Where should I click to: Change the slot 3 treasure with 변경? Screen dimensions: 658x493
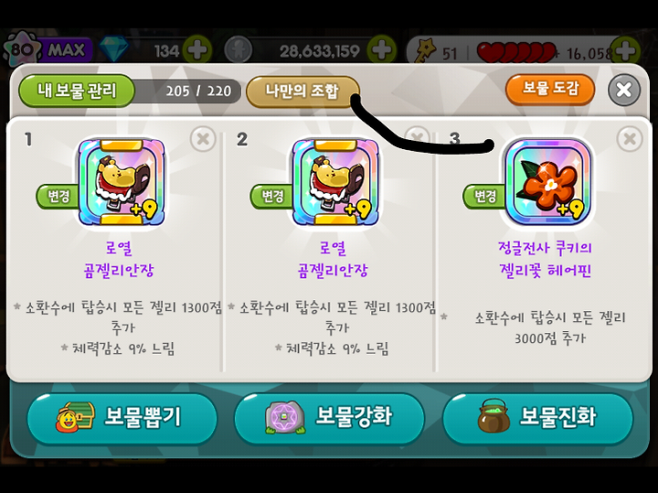click(x=484, y=196)
